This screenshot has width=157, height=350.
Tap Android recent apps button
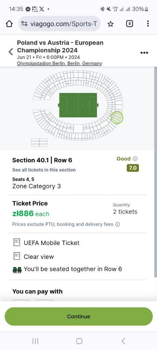pos(35,341)
